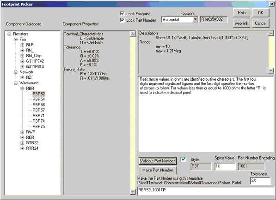Open the web link button

241,24
